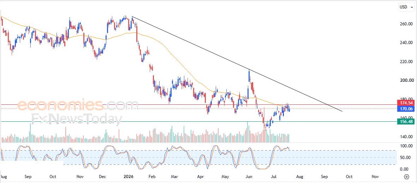417x183 pixels.
Task: Click the 2026 year marker on time axis
Action: pyautogui.click(x=129, y=176)
